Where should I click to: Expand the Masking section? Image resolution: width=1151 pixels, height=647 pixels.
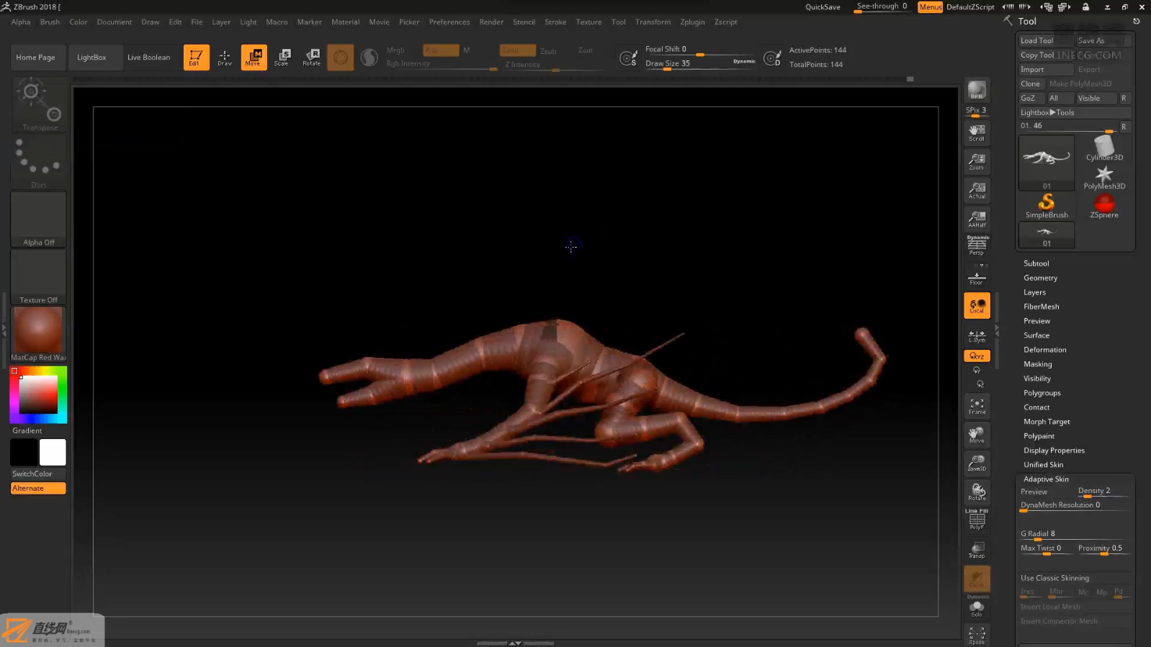1037,364
